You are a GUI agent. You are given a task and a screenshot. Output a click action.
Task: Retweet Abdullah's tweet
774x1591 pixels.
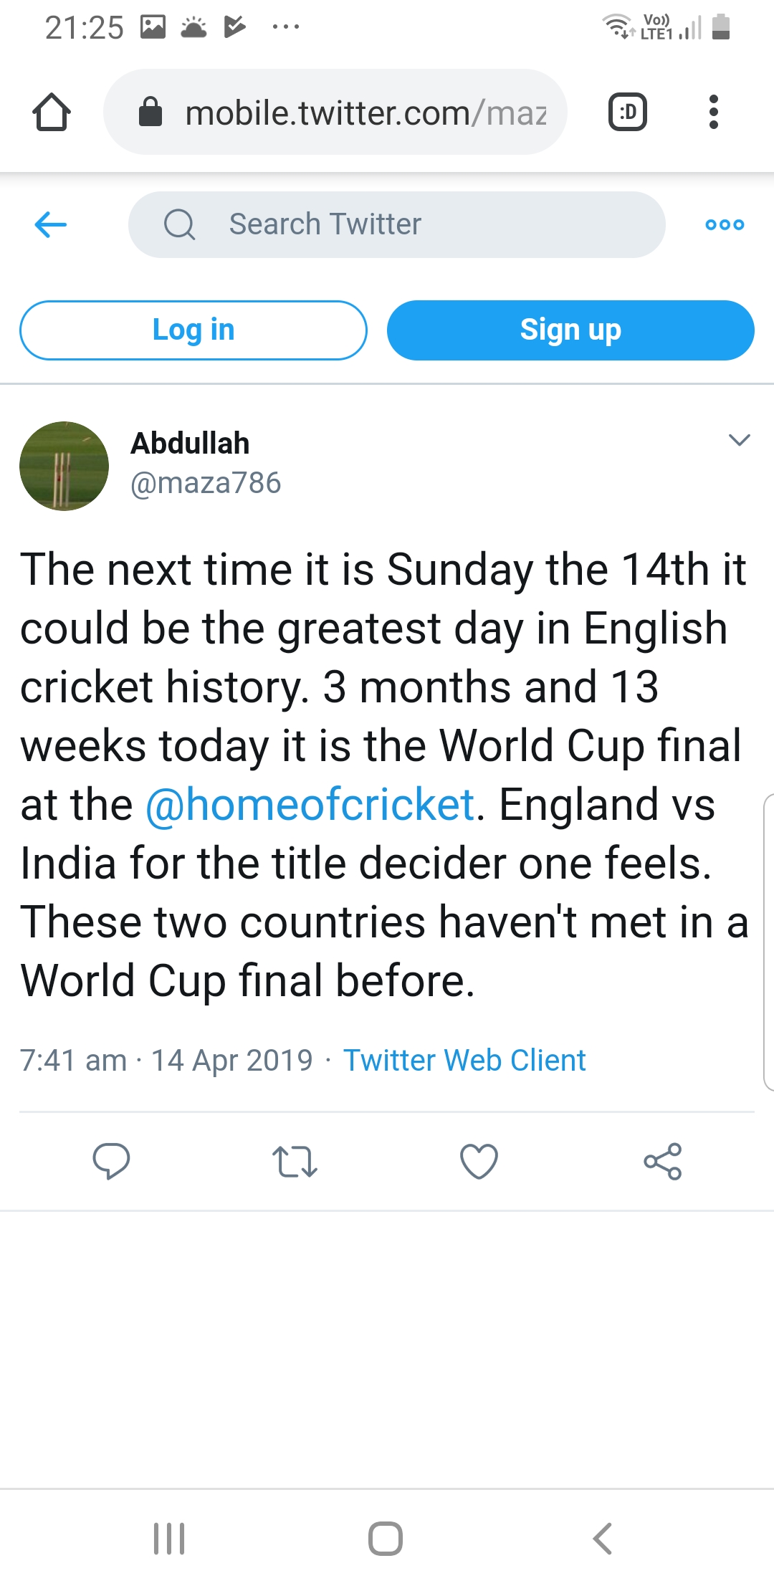(x=295, y=1161)
